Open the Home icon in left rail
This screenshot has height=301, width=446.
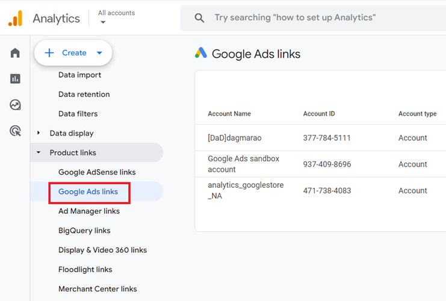pos(15,53)
